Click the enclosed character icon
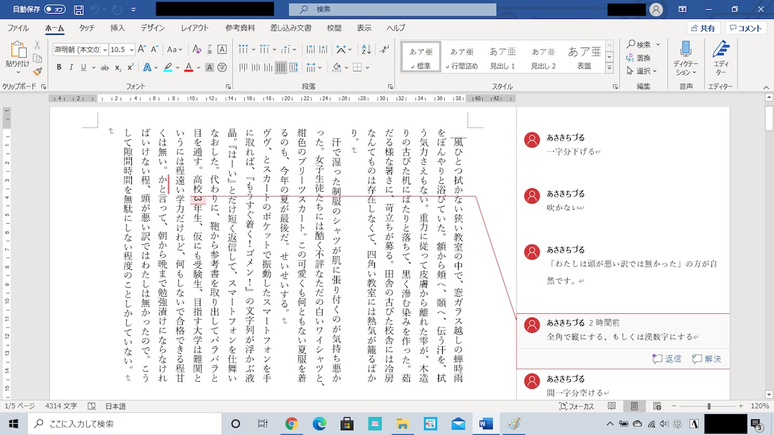The image size is (774, 435). [x=222, y=67]
